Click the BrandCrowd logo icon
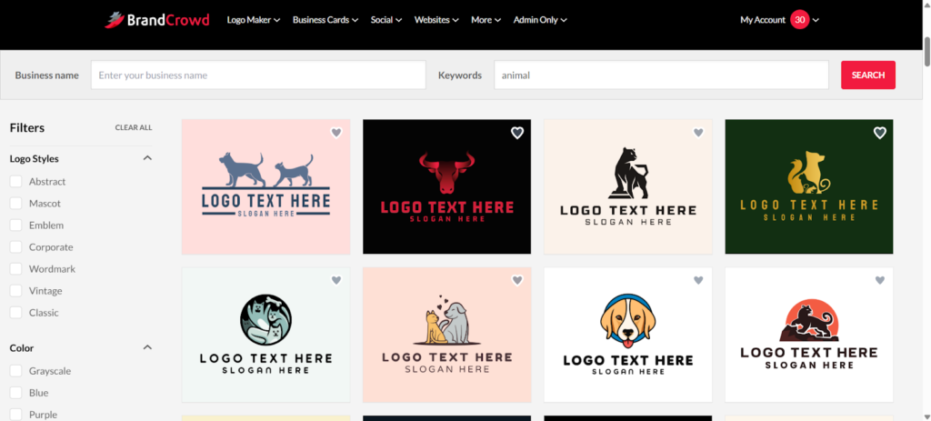This screenshot has width=931, height=421. tap(113, 19)
